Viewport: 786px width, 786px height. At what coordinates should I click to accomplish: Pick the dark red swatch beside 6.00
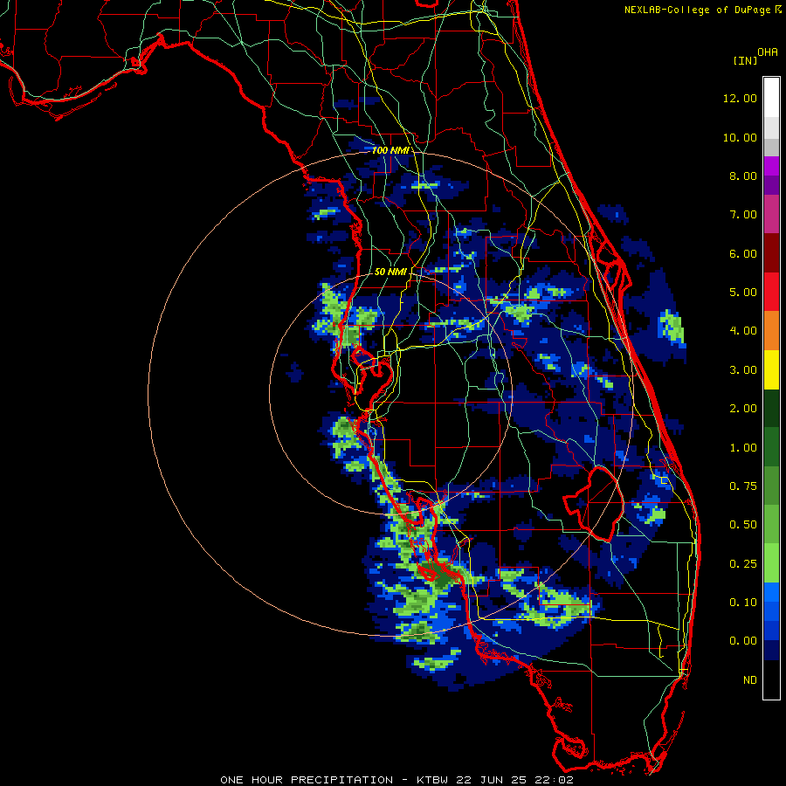pyautogui.click(x=771, y=253)
